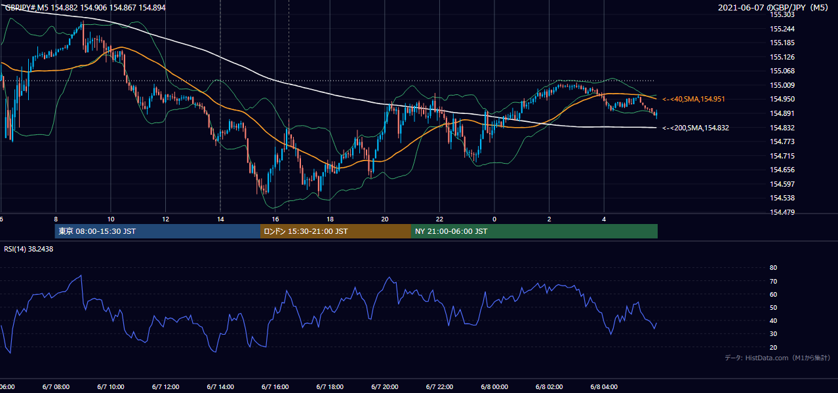Click the 6/8 00:00 time axis label

click(494, 387)
